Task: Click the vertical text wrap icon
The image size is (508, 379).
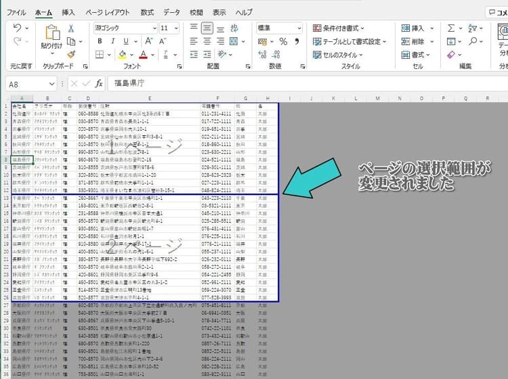Action: [234, 28]
